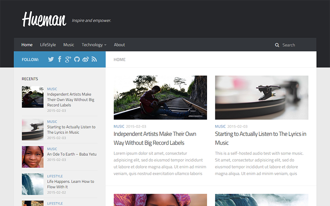Open the Google Plus follow icon

(x=68, y=59)
